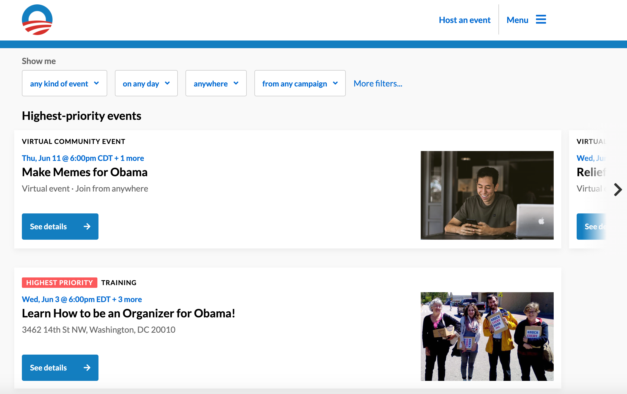Screen dimensions: 627x394
Task: Click the canvassers group event photo
Action: [x=487, y=336]
